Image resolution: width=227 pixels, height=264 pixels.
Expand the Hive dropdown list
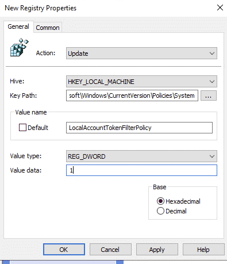[x=141, y=82]
